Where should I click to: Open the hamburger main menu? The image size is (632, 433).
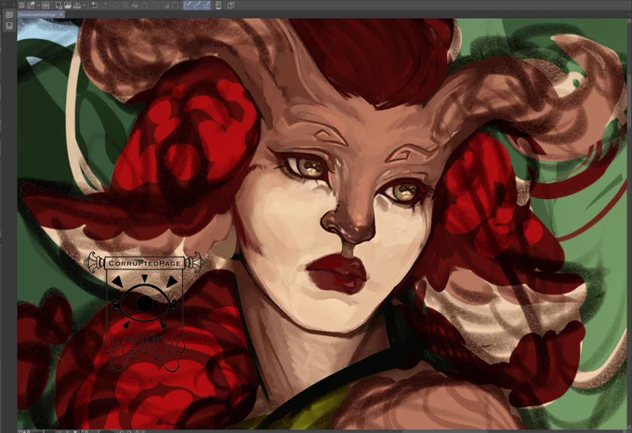(x=21, y=6)
